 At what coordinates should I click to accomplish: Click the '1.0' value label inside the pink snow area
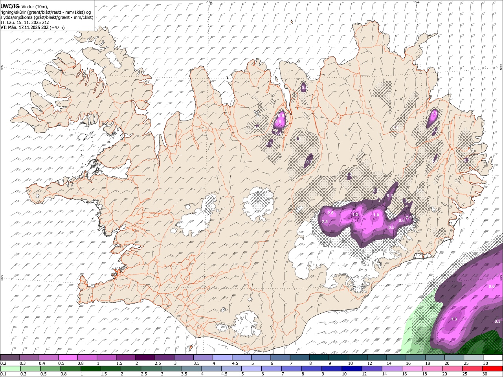[x=376, y=215]
